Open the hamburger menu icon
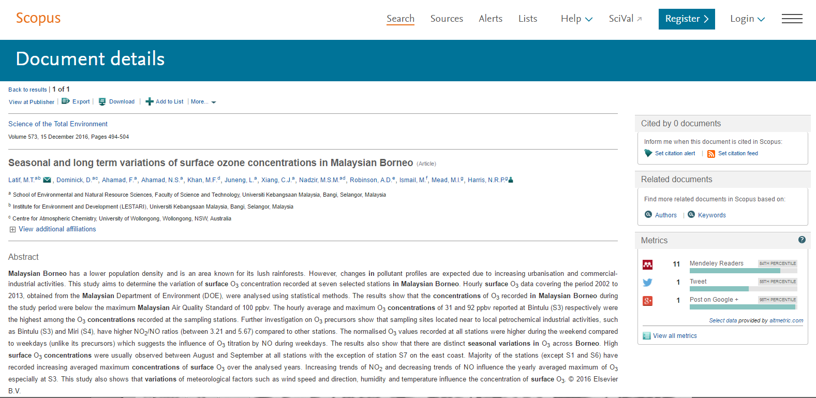This screenshot has width=816, height=398. coord(792,19)
